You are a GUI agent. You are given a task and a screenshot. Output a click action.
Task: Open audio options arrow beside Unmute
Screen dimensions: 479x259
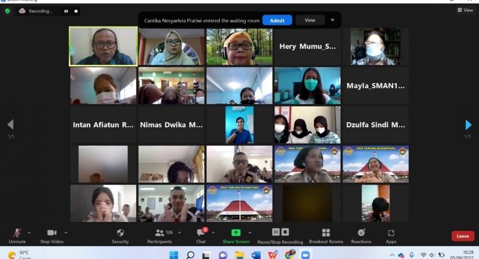point(29,233)
